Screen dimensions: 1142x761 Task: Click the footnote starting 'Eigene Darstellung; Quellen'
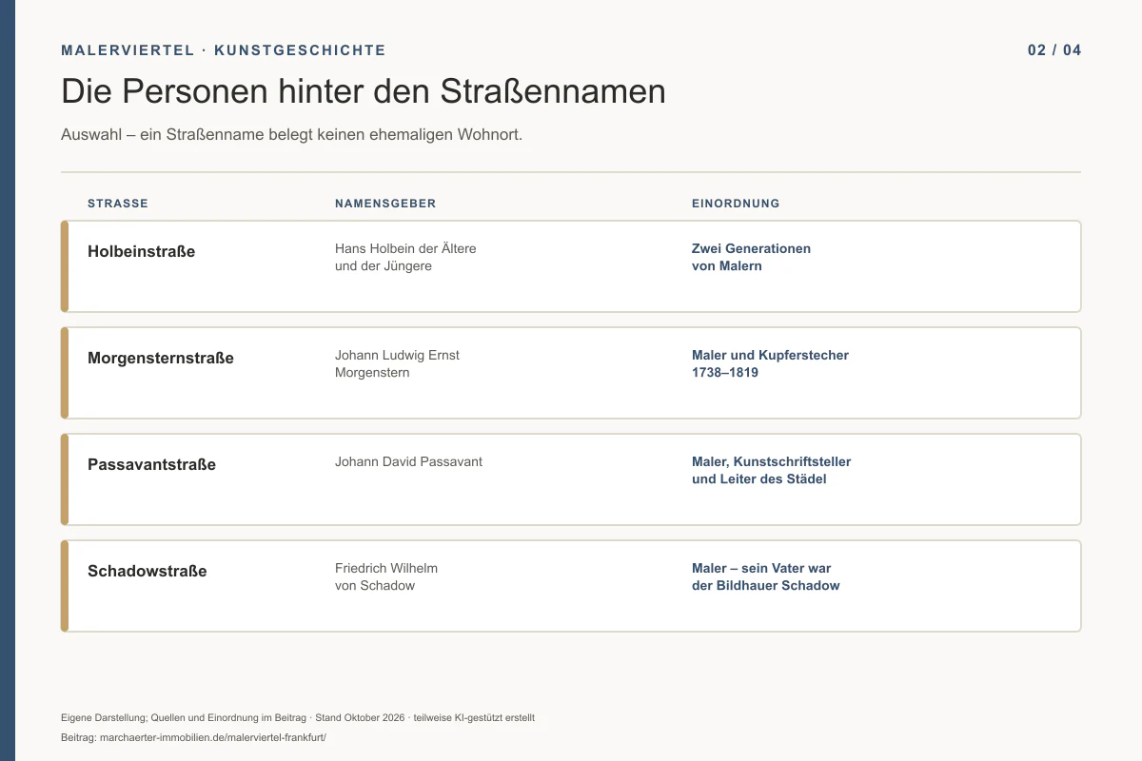tap(298, 718)
